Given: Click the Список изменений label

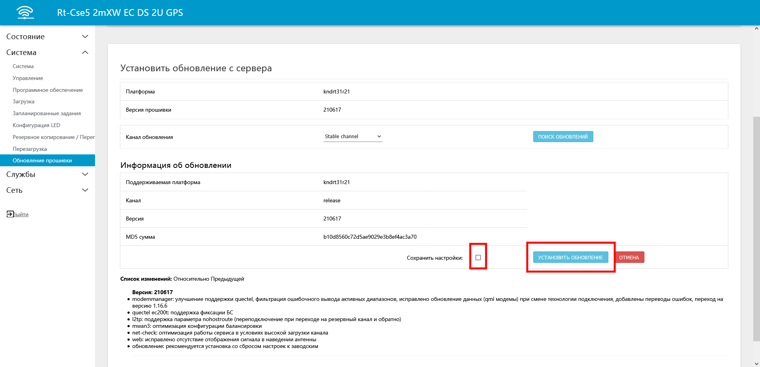Looking at the screenshot, I should point(146,279).
